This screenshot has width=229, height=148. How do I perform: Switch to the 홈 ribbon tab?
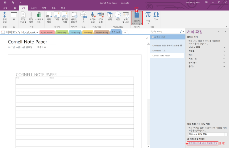point(15,8)
